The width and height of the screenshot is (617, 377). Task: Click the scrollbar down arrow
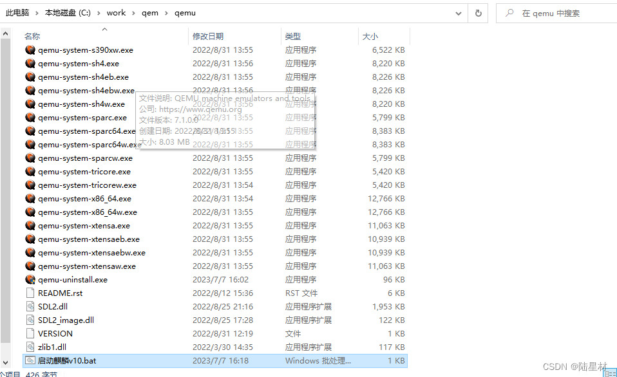5,363
